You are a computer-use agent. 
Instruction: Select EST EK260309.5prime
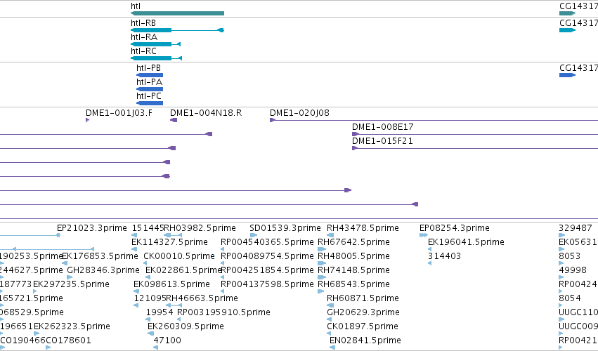[x=186, y=326]
